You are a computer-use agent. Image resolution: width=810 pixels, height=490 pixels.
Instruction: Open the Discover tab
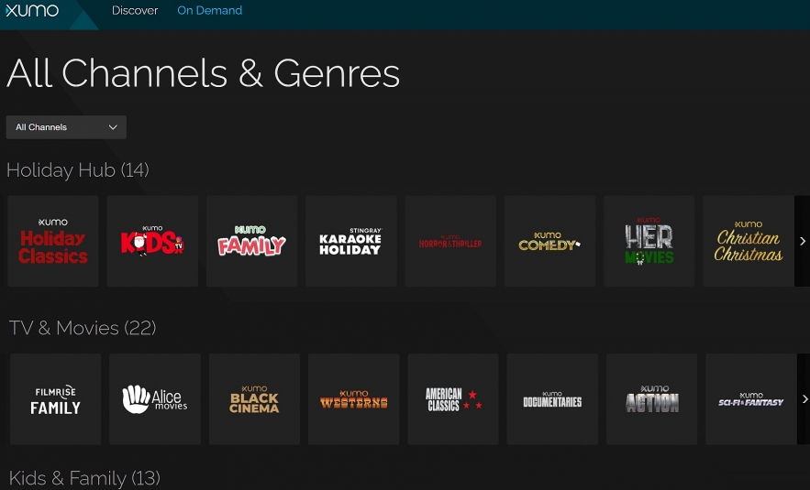pos(135,11)
